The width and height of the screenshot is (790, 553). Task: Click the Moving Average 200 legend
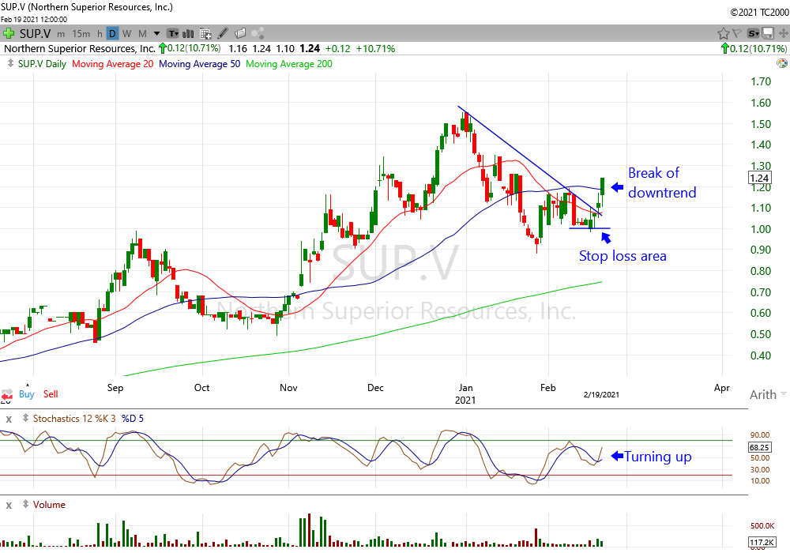tap(289, 64)
